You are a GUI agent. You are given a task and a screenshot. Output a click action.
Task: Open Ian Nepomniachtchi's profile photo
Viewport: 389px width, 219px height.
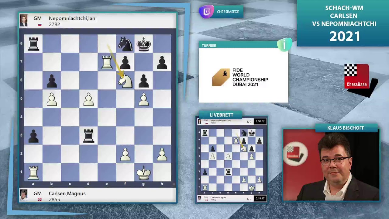click(24, 21)
